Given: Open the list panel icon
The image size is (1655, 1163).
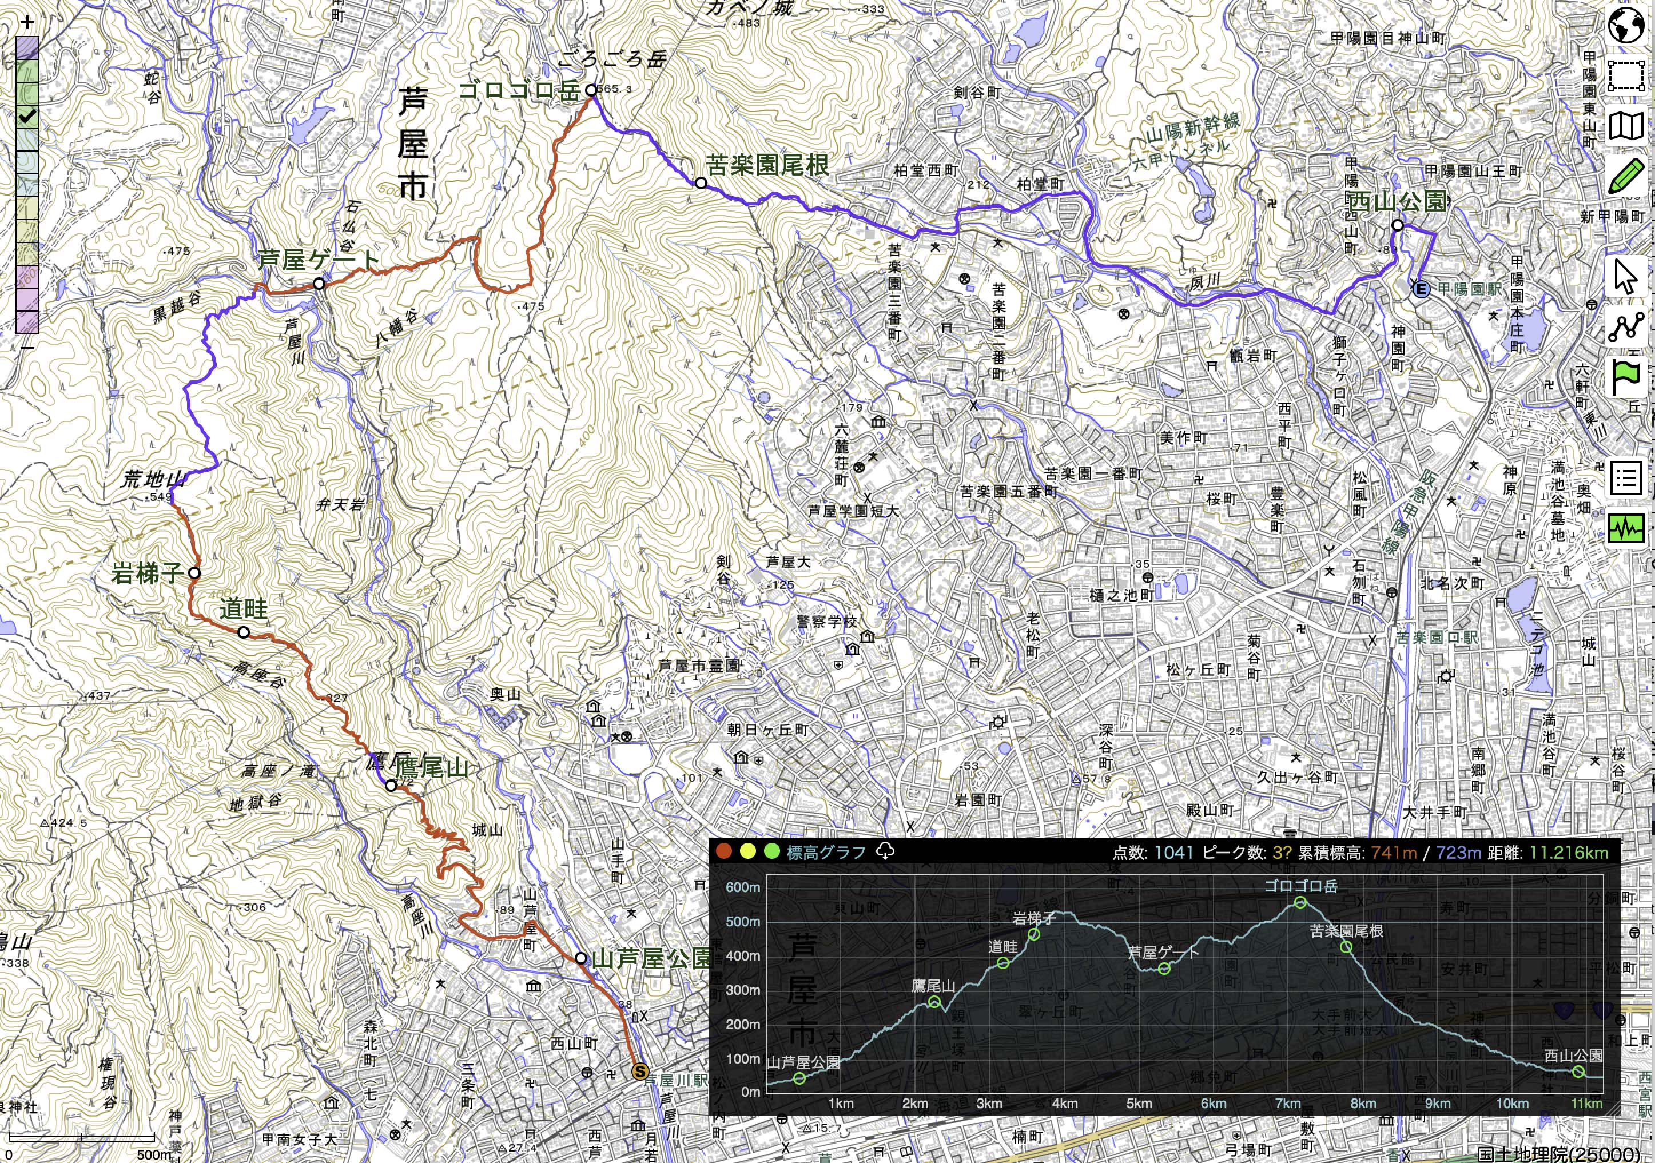Looking at the screenshot, I should point(1626,479).
